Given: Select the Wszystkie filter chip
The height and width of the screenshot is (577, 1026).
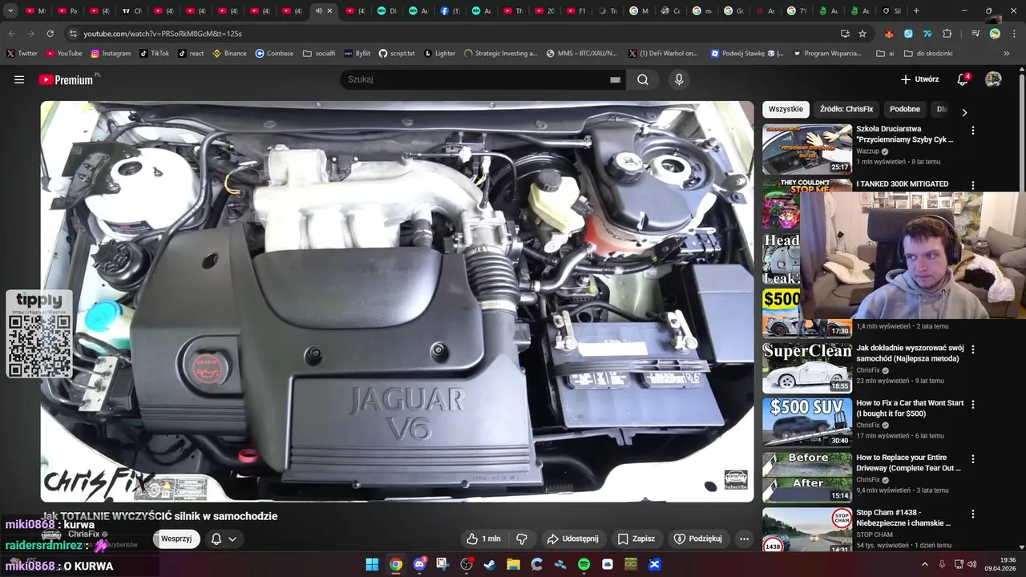Looking at the screenshot, I should pyautogui.click(x=786, y=109).
